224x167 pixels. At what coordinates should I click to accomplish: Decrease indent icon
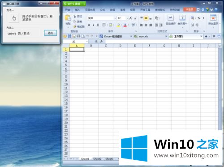[156, 25]
